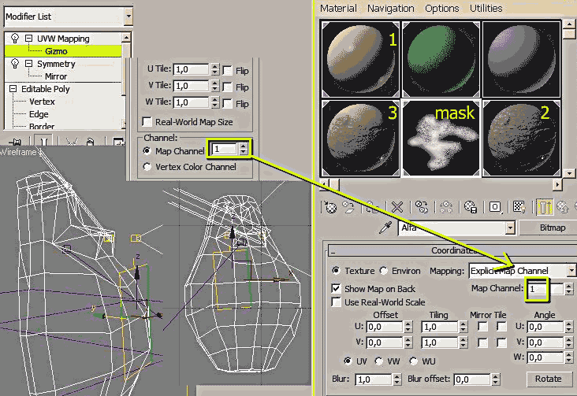Step the U Tile spinner
Screen dimensions: 577x396
215,69
